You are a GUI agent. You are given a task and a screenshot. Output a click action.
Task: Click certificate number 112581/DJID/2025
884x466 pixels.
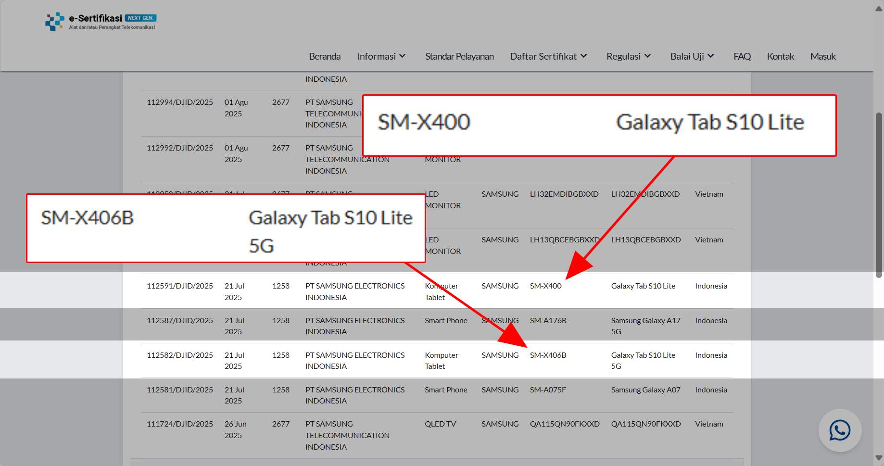click(x=180, y=390)
